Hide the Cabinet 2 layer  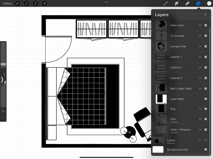tap(206, 67)
